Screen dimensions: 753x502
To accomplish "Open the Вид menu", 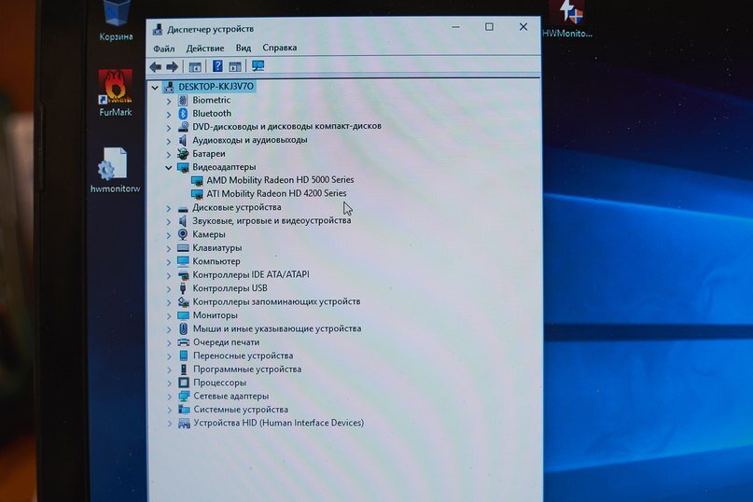I will point(244,48).
